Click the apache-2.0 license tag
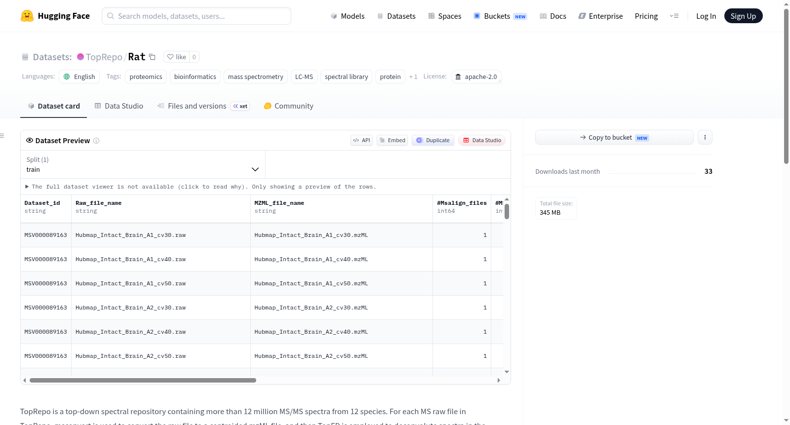 point(476,77)
